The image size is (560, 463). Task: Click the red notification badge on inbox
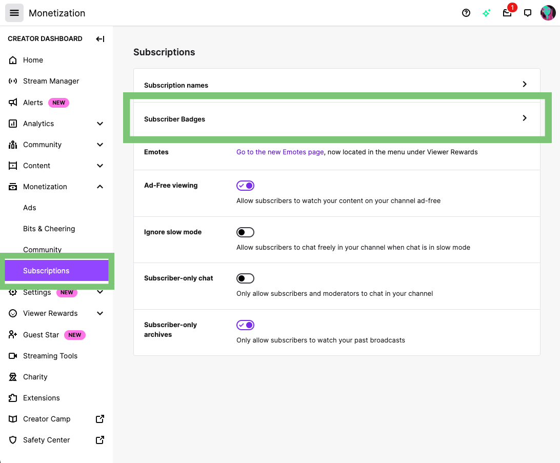point(512,8)
